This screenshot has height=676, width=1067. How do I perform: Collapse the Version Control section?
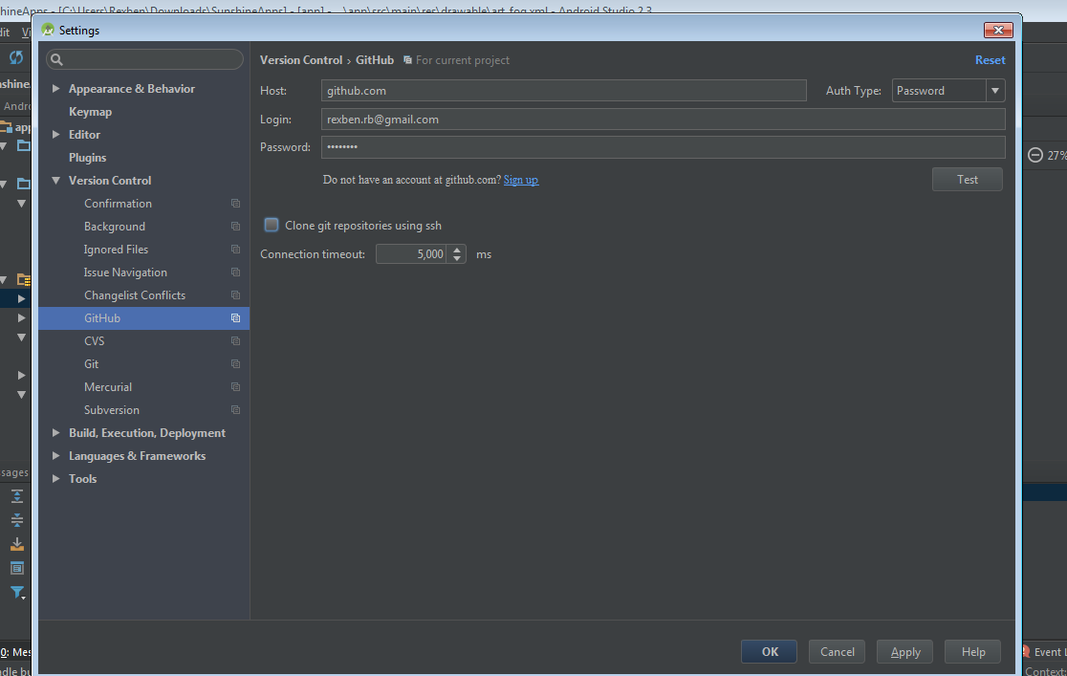point(55,181)
